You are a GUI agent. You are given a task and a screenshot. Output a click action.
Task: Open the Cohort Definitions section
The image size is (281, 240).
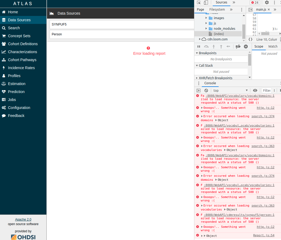coord(23,44)
